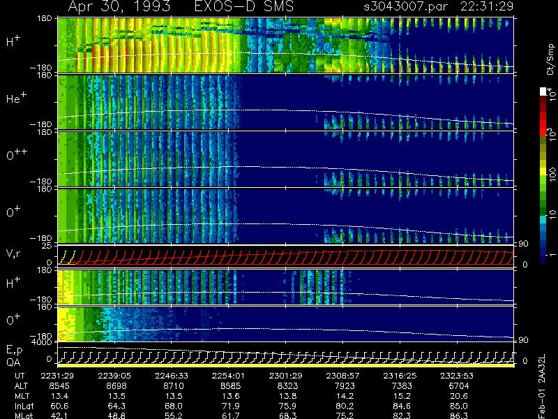Click InLat value '85.0'

[459, 406]
